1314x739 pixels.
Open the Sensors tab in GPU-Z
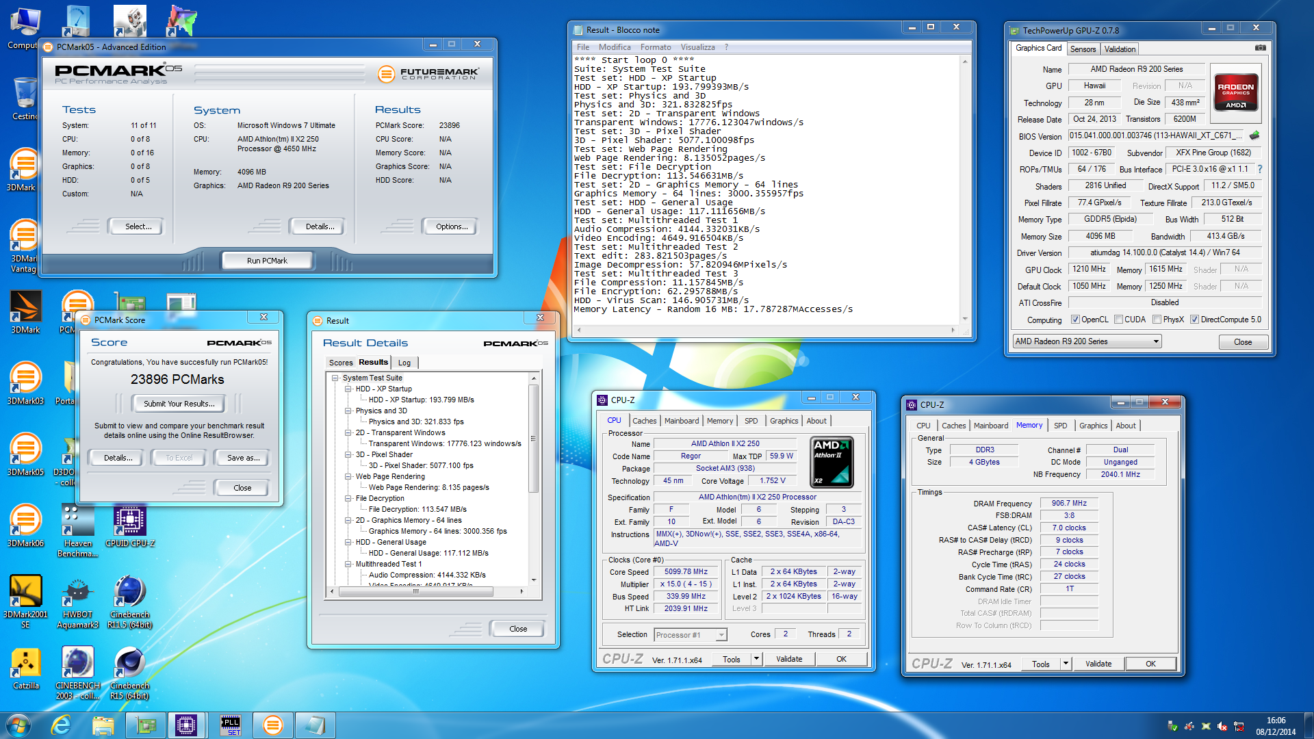(1083, 49)
